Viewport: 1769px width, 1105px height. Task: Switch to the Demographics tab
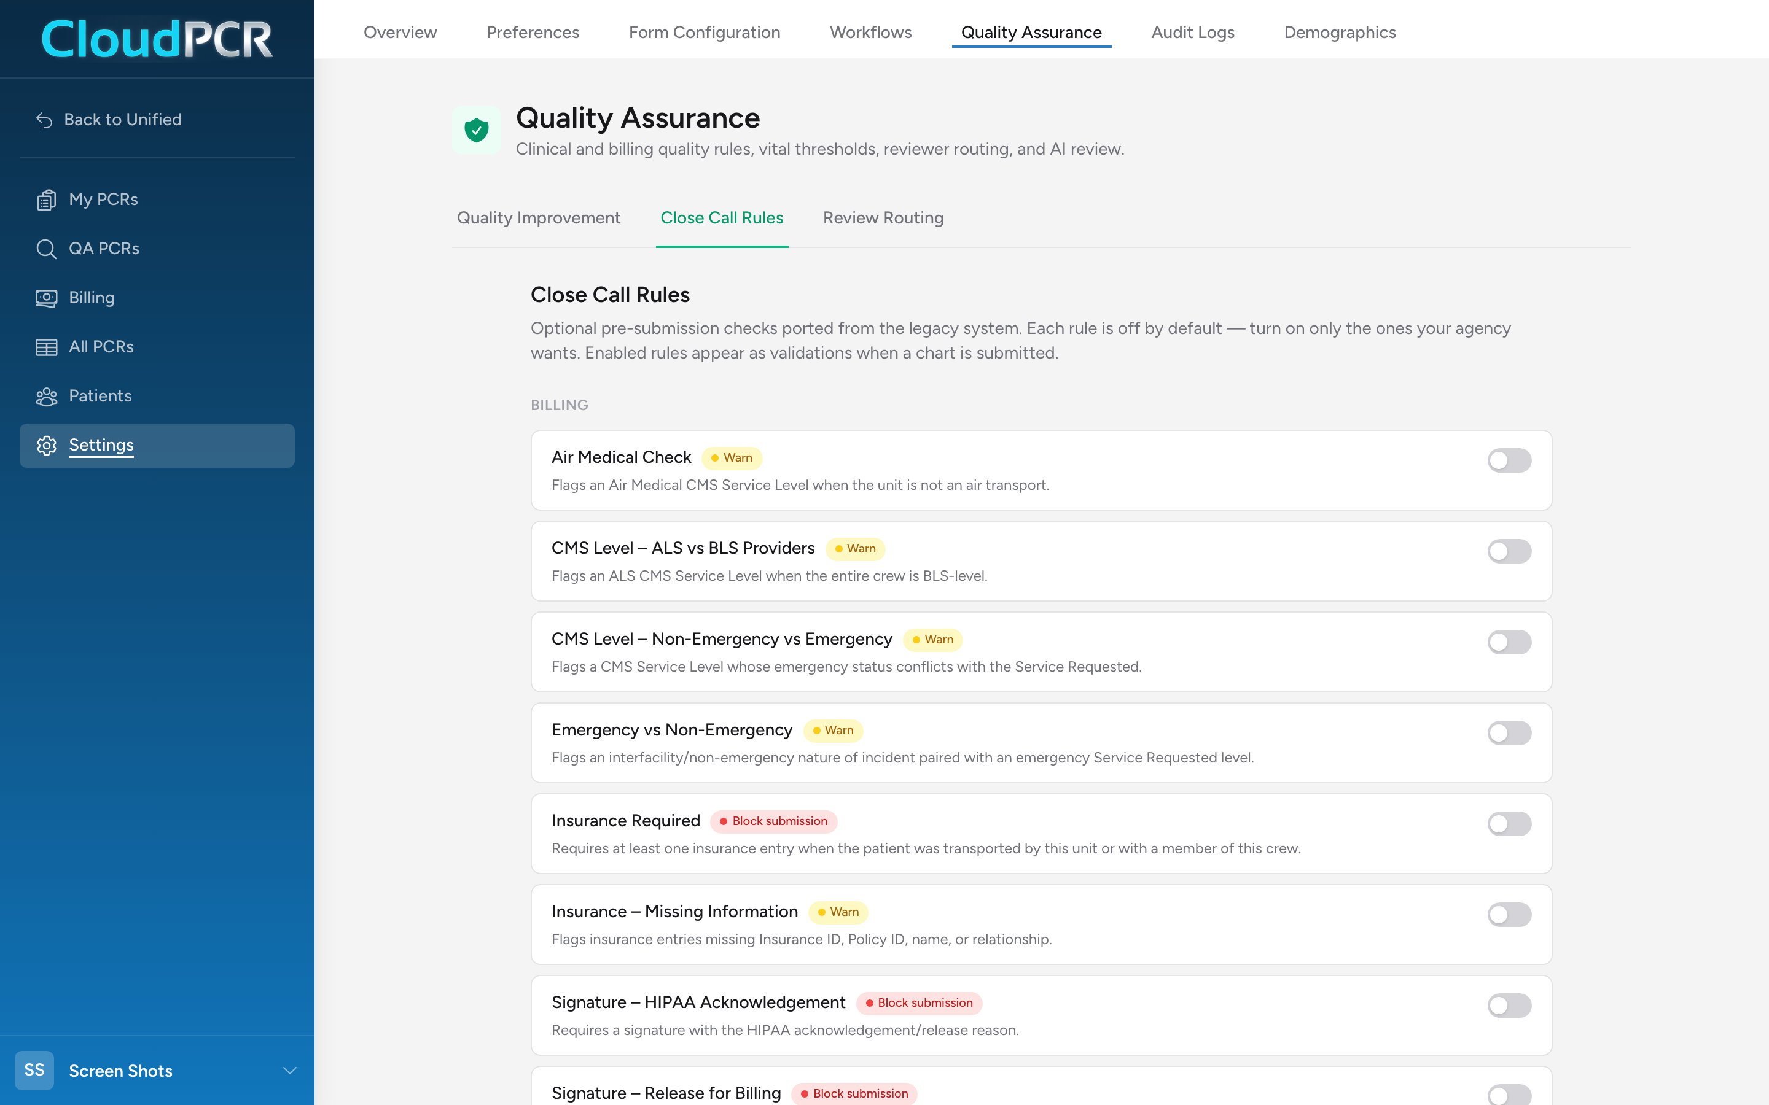pos(1340,32)
